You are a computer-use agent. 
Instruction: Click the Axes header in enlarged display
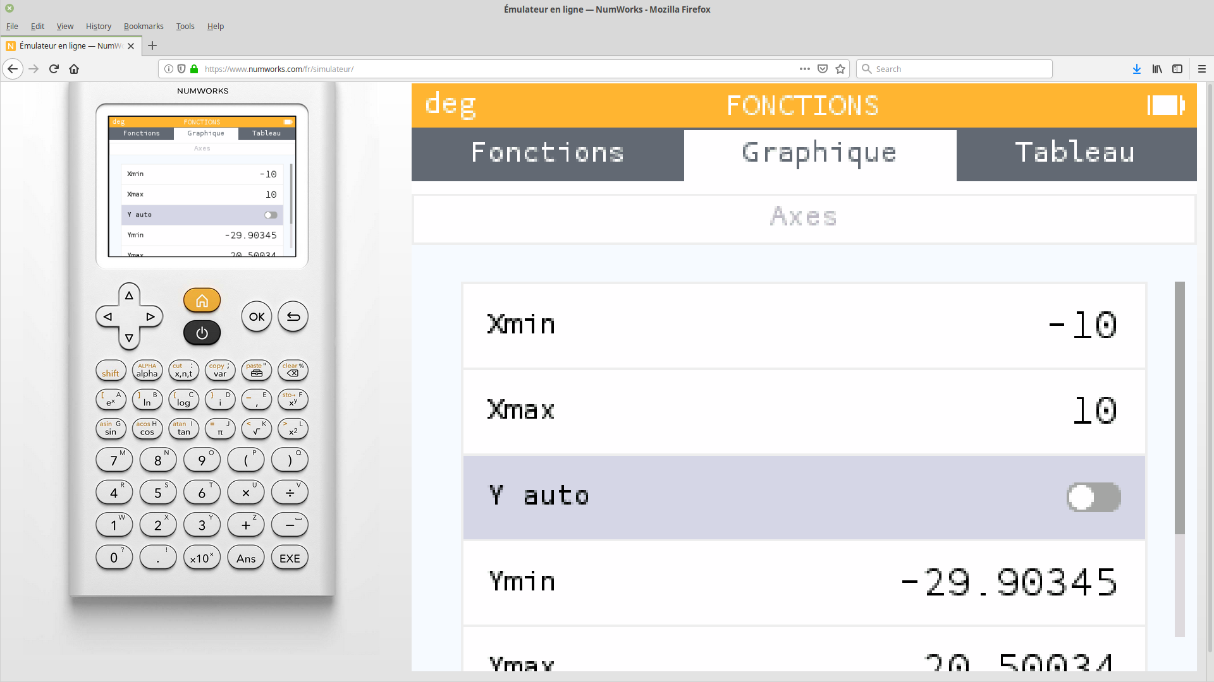pos(804,218)
